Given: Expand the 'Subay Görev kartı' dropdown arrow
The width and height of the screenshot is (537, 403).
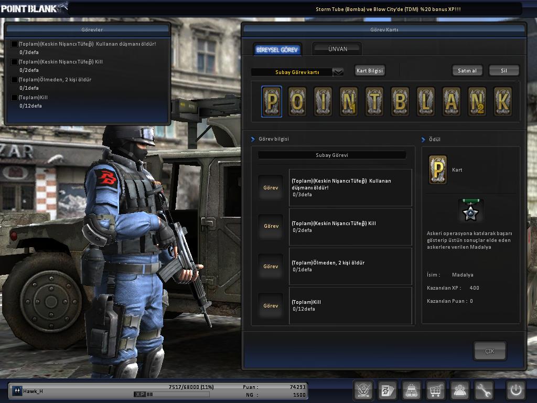Looking at the screenshot, I should click(x=338, y=72).
